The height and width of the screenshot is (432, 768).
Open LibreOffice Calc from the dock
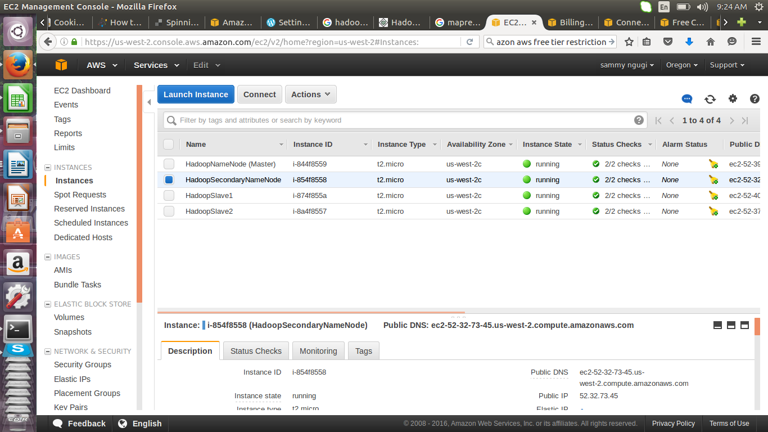(18, 98)
